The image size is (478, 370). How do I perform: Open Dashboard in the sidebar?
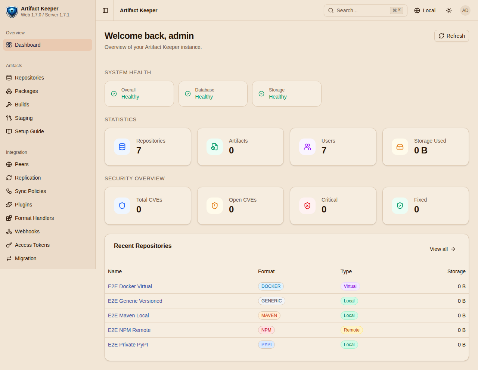click(x=47, y=45)
